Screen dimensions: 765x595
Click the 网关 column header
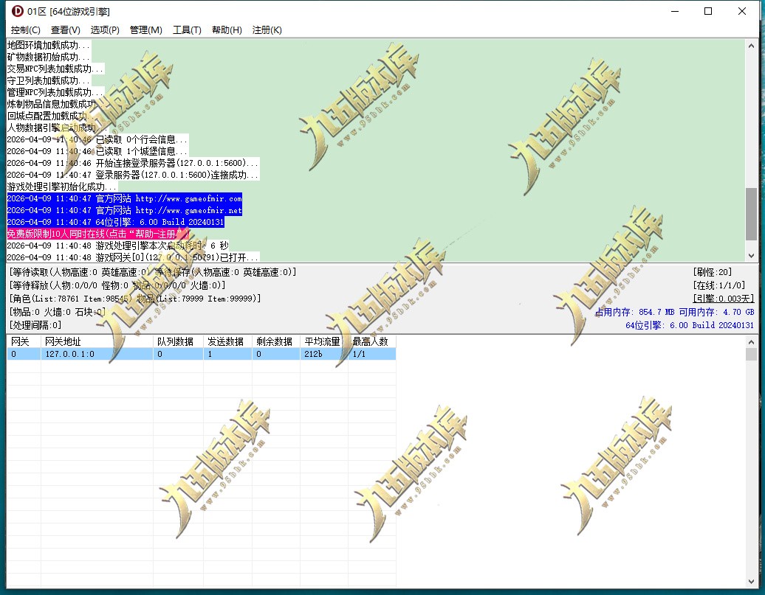[24, 341]
